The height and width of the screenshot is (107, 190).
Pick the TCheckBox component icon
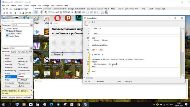(69, 12)
